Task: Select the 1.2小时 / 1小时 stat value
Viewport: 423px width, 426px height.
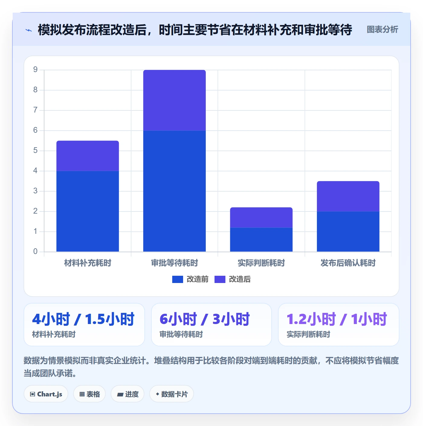Action: pyautogui.click(x=337, y=319)
